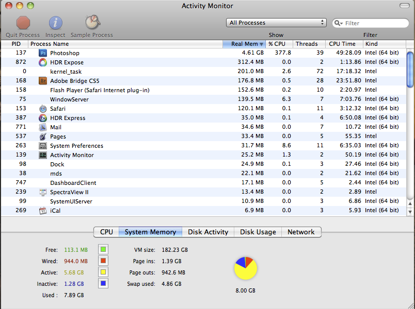Image resolution: width=415 pixels, height=309 pixels.
Task: Click the Sample Process magnifier icon
Action: click(92, 22)
